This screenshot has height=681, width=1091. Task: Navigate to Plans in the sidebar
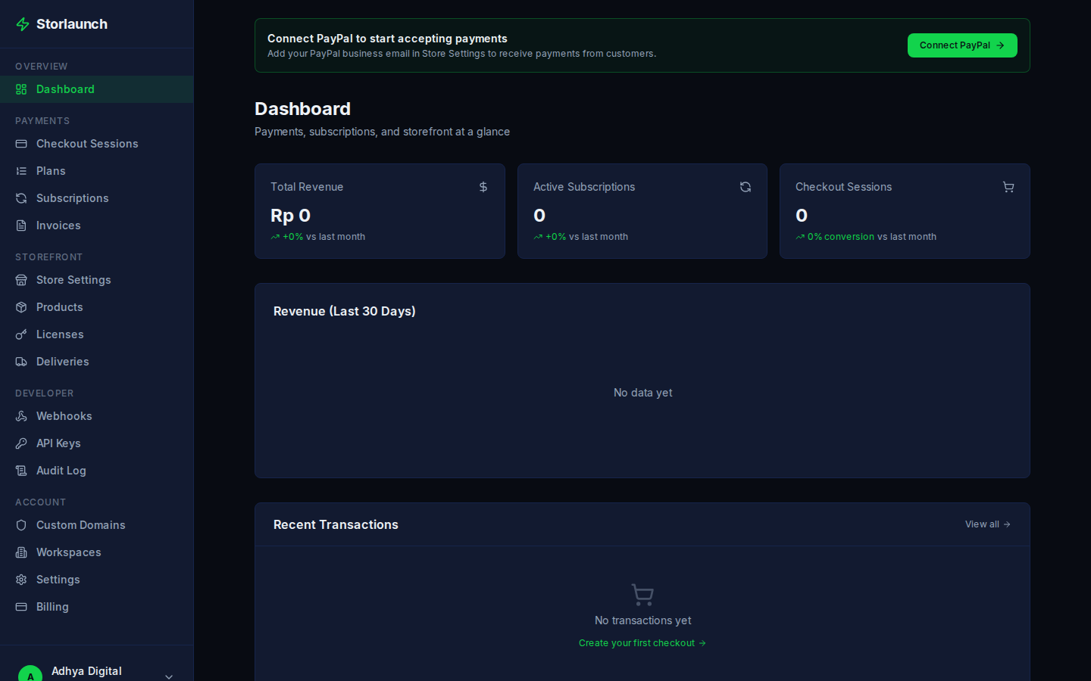(x=50, y=170)
